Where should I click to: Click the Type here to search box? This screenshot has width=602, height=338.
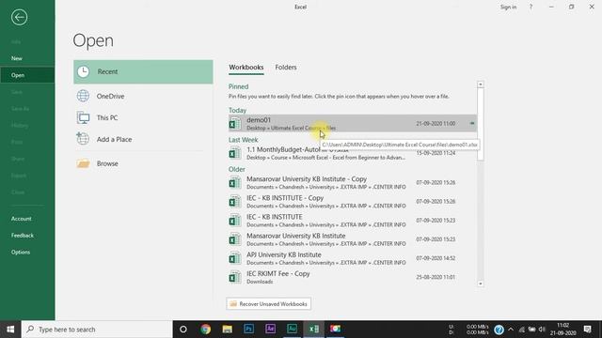(97, 330)
